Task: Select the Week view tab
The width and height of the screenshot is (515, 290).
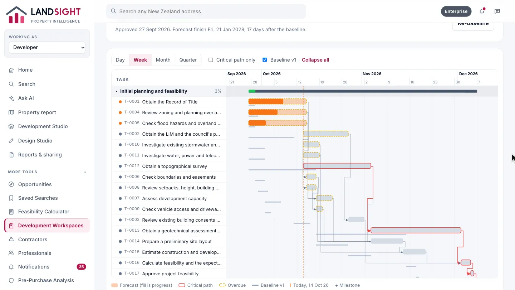Action: pos(140,60)
